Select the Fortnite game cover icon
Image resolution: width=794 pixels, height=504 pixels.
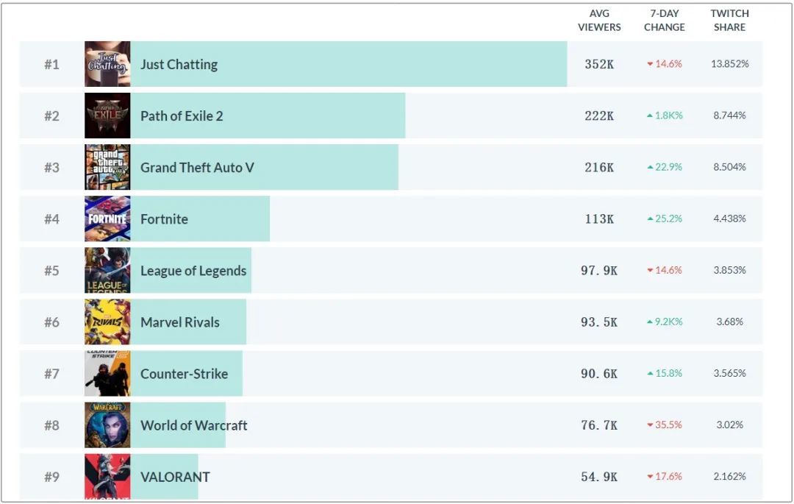point(107,219)
